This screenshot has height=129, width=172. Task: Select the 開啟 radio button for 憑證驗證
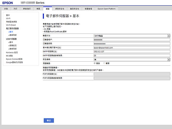point(95,63)
